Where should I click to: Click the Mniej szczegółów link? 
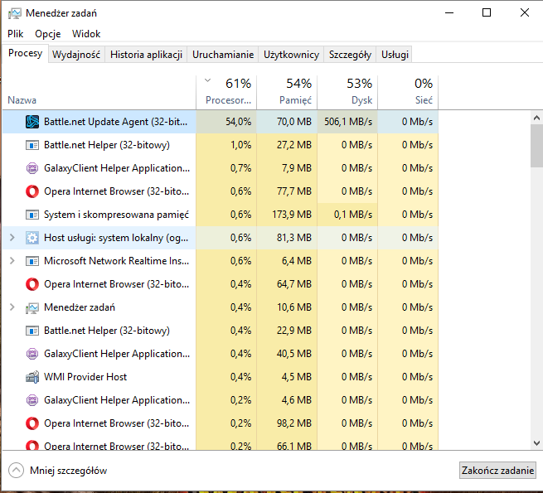(x=68, y=471)
